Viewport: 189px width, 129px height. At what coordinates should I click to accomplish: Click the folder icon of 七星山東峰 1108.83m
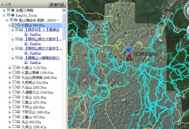[x=18, y=72]
